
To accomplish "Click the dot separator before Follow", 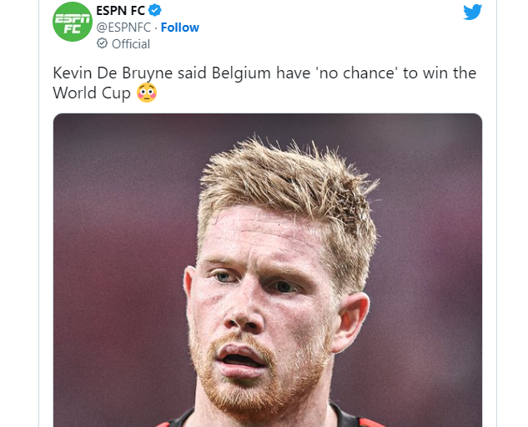I will point(156,28).
